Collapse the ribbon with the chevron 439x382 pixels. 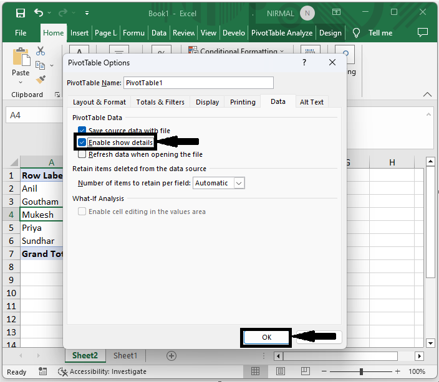point(427,95)
